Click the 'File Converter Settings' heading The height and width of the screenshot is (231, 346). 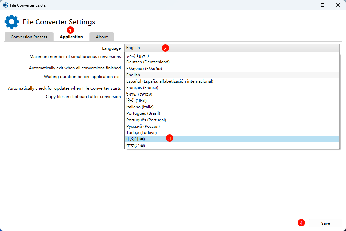coord(59,22)
